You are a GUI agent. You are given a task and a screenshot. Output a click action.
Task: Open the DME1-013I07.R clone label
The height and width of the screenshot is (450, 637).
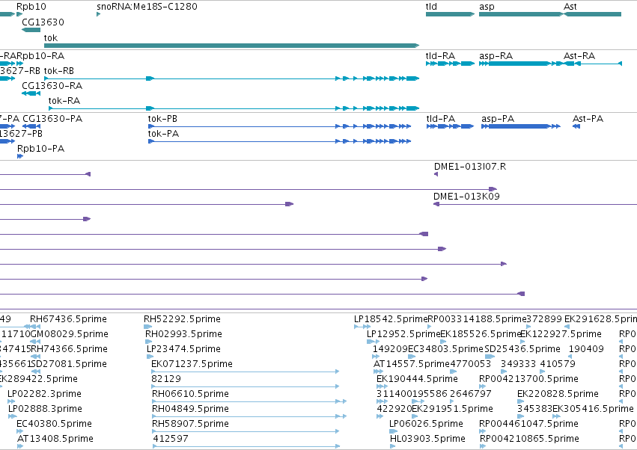[x=470, y=167]
